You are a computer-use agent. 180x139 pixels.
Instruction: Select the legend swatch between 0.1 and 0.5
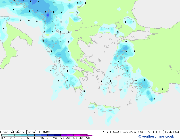click(5, 135)
